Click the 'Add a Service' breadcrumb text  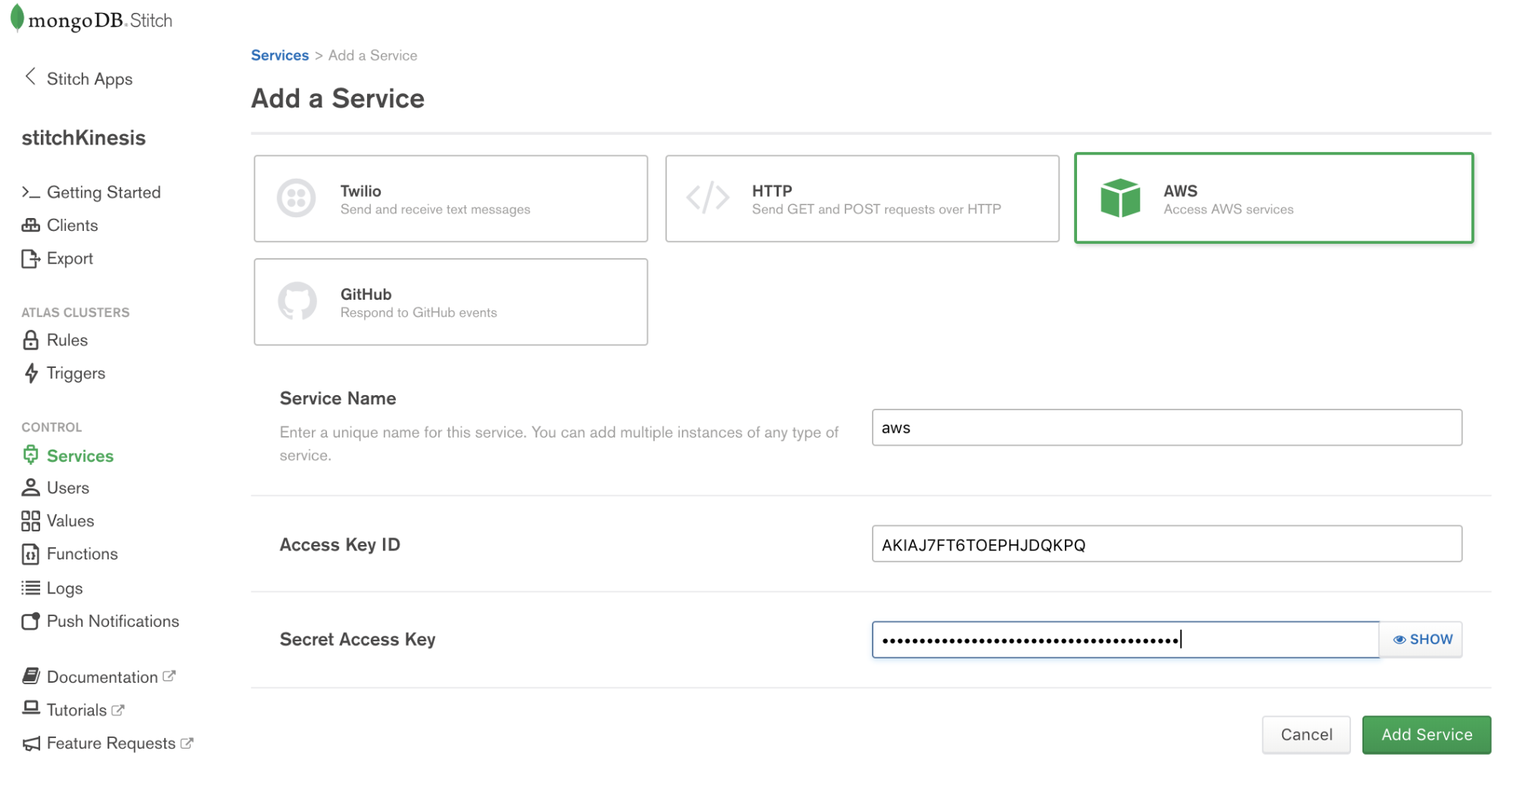click(372, 55)
